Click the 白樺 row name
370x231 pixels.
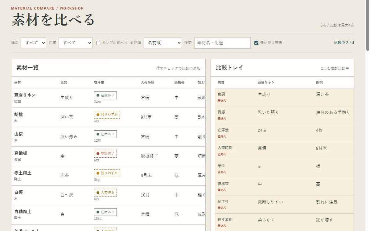coord(18,192)
